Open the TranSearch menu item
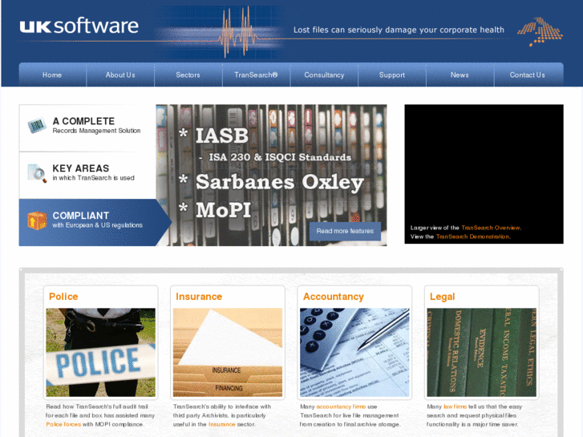This screenshot has height=437, width=583. [256, 75]
